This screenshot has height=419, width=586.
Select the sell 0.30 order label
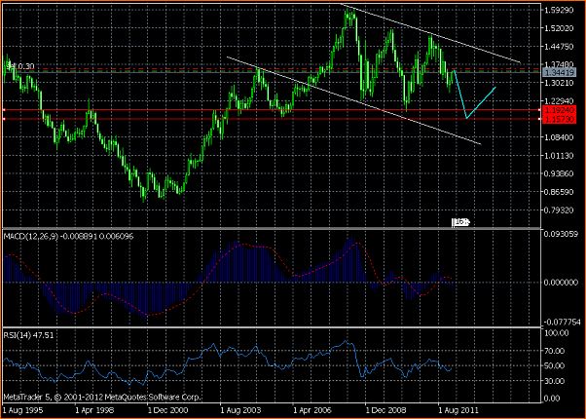(x=20, y=66)
